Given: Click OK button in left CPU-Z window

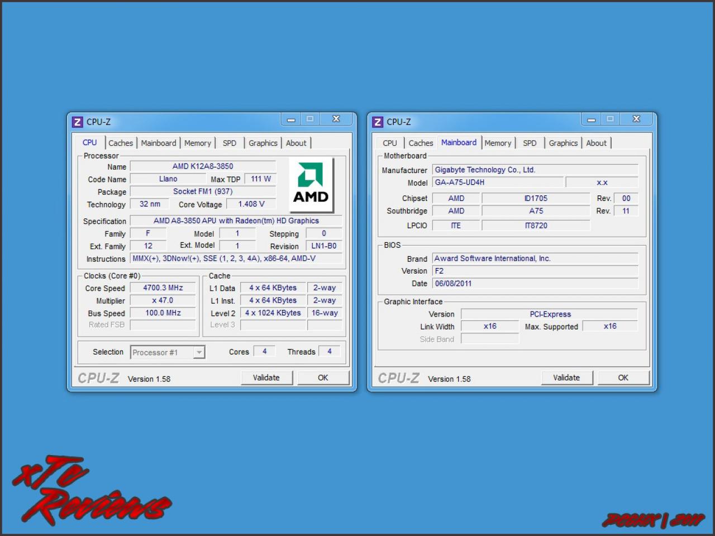Looking at the screenshot, I should click(323, 378).
